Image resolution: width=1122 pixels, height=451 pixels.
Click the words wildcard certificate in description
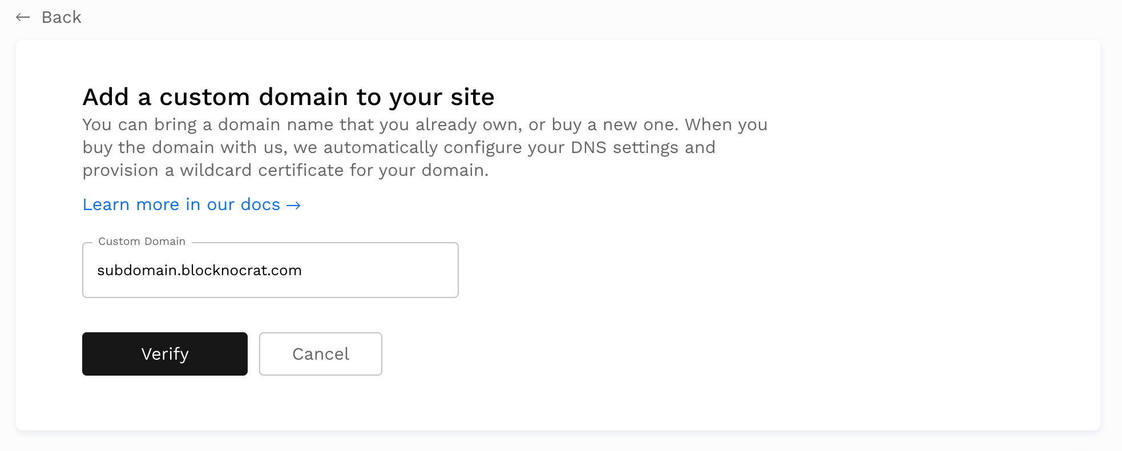262,170
